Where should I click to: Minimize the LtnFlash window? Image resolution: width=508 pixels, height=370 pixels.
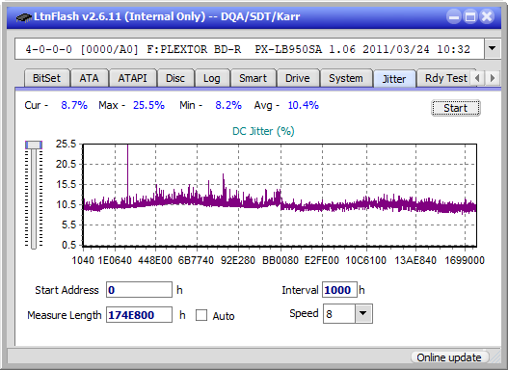pyautogui.click(x=454, y=16)
